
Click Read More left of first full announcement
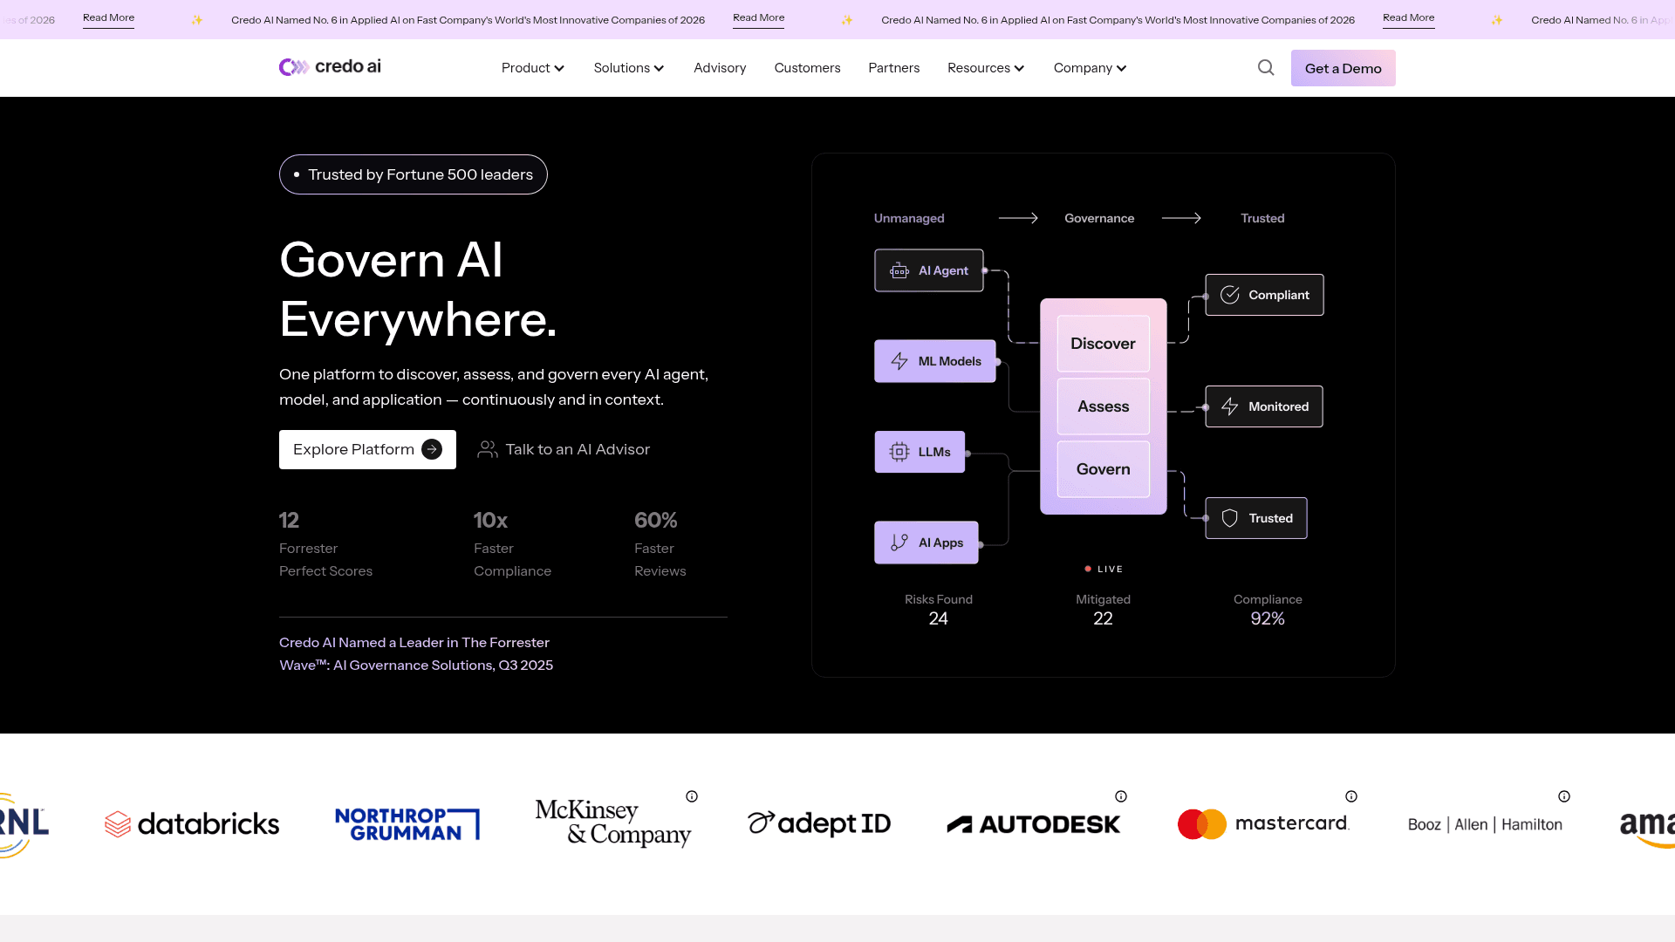108,17
